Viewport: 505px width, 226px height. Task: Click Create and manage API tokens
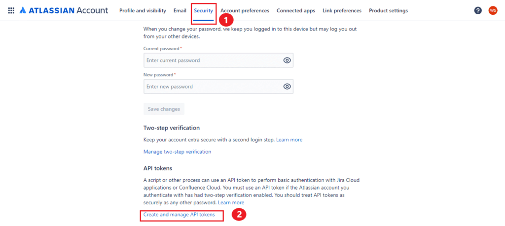click(179, 215)
